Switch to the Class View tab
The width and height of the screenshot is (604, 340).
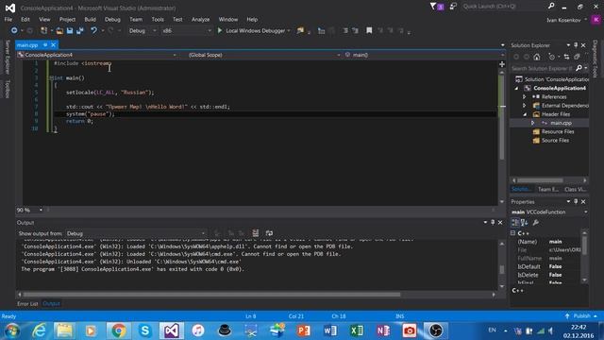576,189
